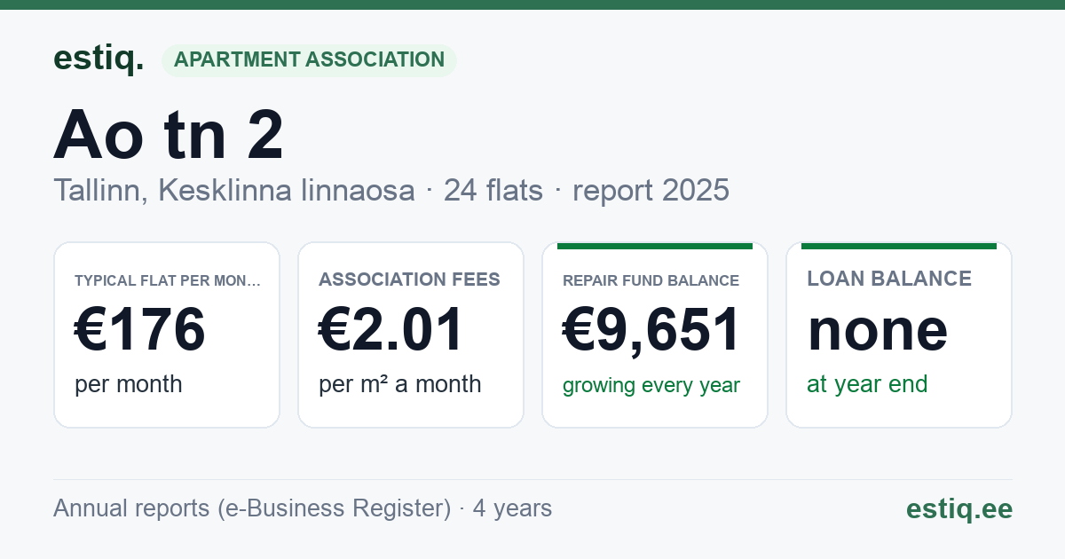Click the €9,651 value
Image resolution: width=1065 pixels, height=559 pixels.
click(651, 330)
